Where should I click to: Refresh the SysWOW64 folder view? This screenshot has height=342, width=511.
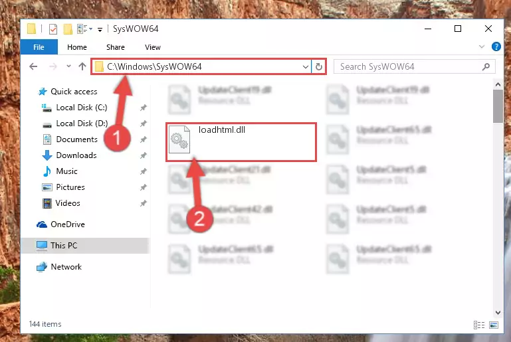319,67
